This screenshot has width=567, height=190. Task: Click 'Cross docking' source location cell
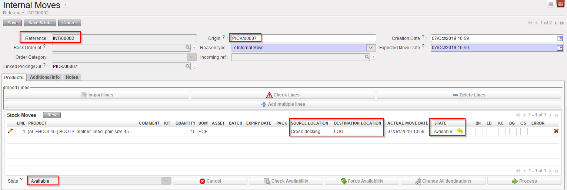tap(306, 131)
